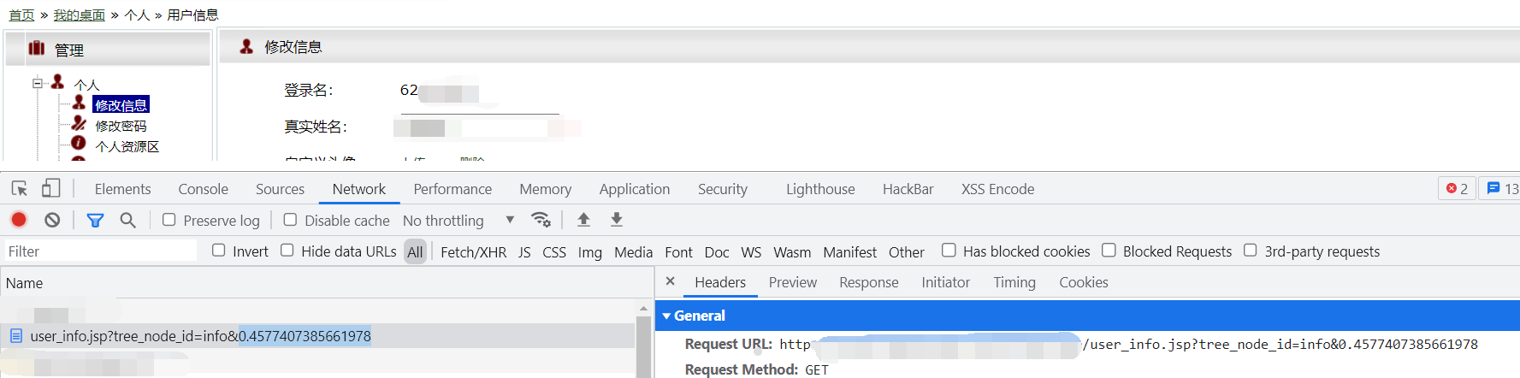
Task: Click the 修改密码 edit icon in tree
Action: click(x=79, y=123)
